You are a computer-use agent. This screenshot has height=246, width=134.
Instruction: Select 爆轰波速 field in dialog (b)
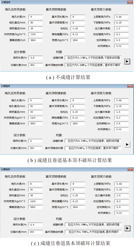[35, 124]
